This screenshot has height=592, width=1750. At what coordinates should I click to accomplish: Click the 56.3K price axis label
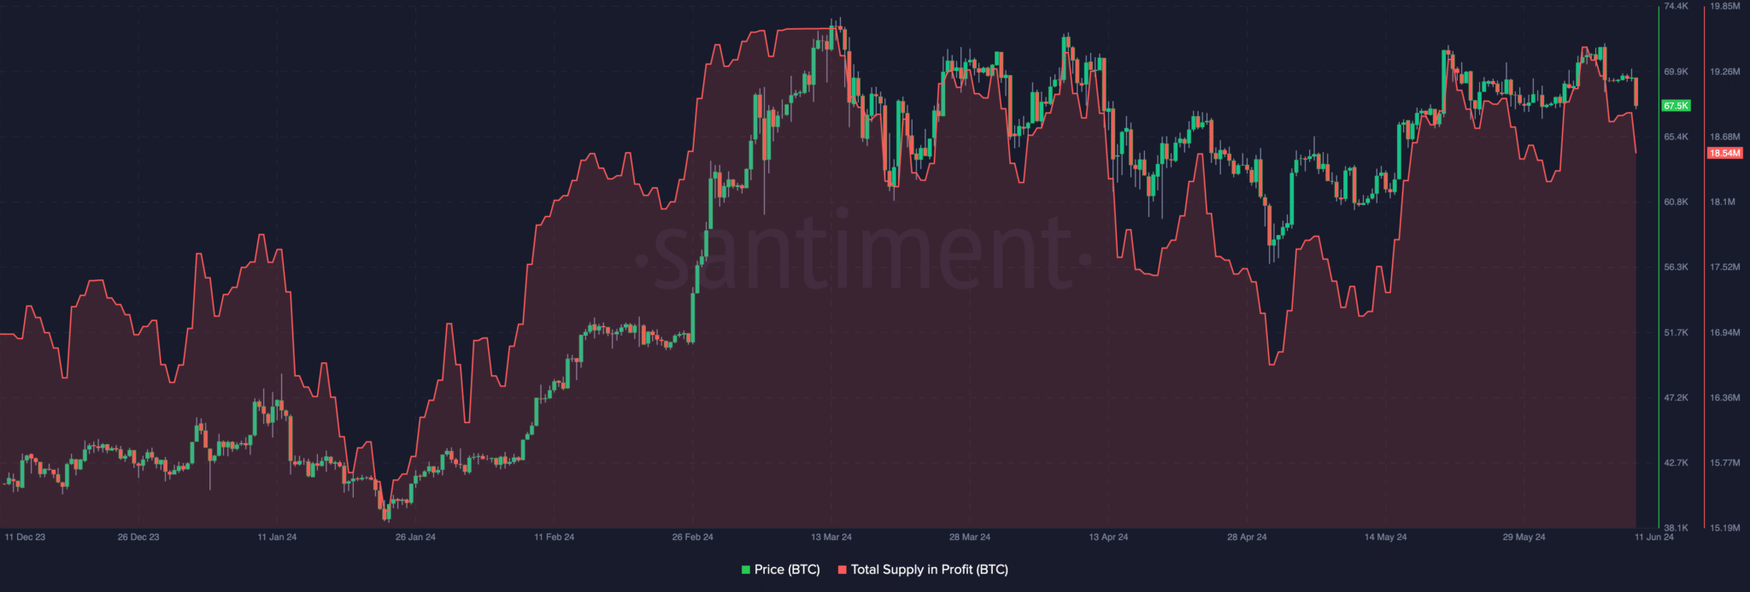click(1677, 267)
